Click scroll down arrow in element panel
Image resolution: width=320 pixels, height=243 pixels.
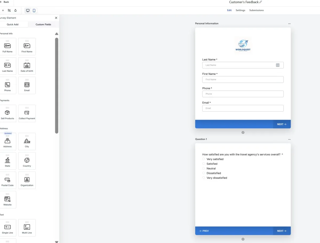tap(57, 242)
